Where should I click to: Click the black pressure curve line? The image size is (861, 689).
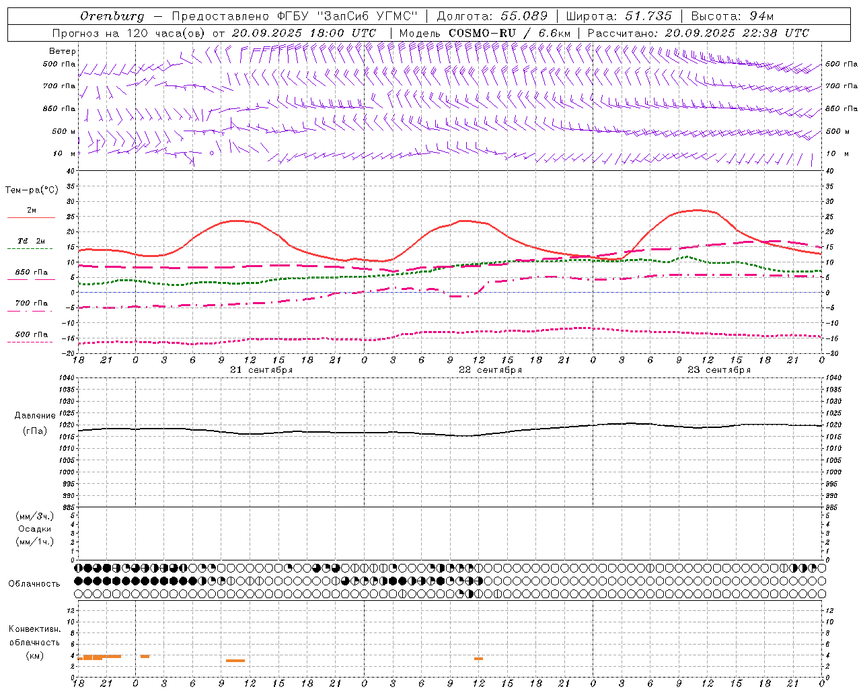coord(451,434)
